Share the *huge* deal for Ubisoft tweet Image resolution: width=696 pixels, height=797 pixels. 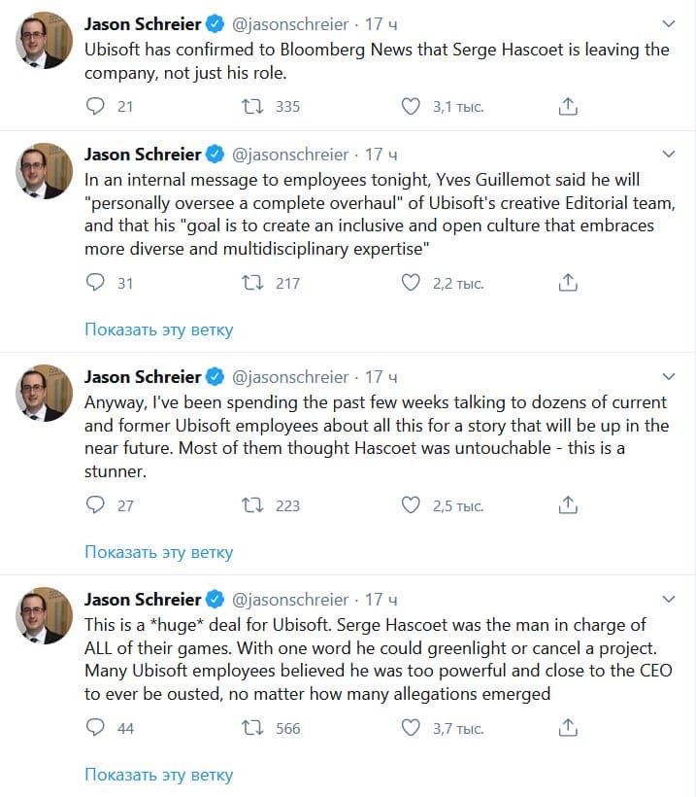[569, 727]
